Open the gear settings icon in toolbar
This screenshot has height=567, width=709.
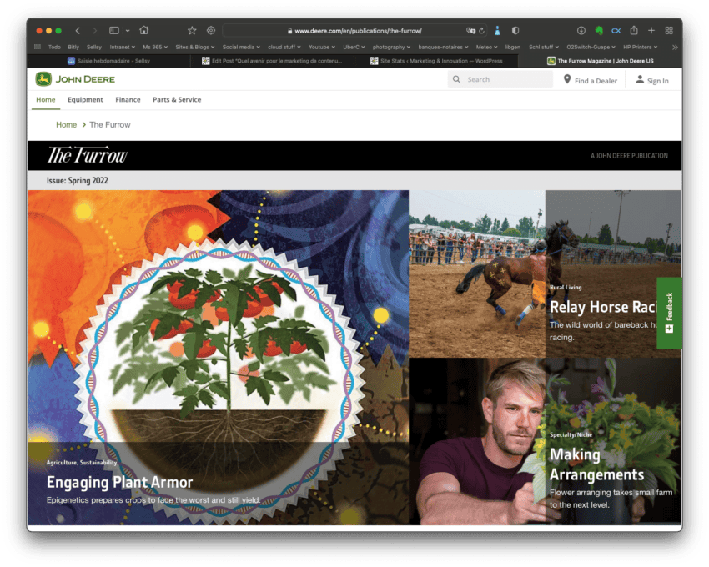coord(211,31)
